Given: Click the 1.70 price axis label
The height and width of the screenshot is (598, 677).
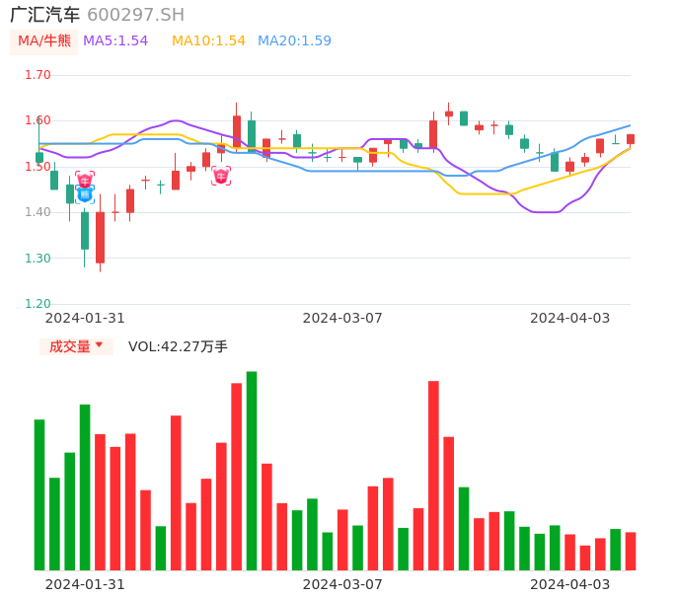Looking at the screenshot, I should [x=38, y=75].
